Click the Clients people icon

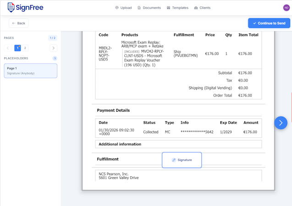[x=196, y=8]
